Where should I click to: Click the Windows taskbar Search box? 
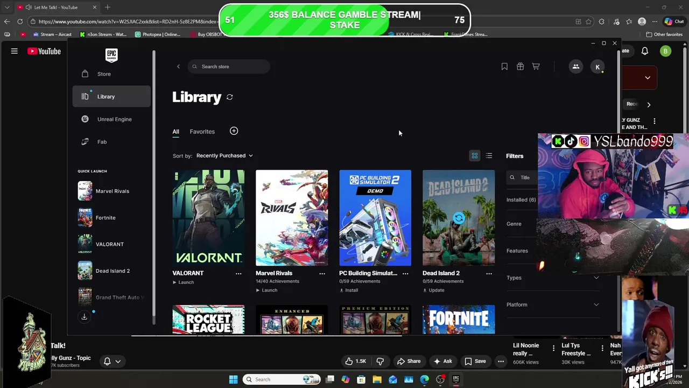(x=282, y=379)
